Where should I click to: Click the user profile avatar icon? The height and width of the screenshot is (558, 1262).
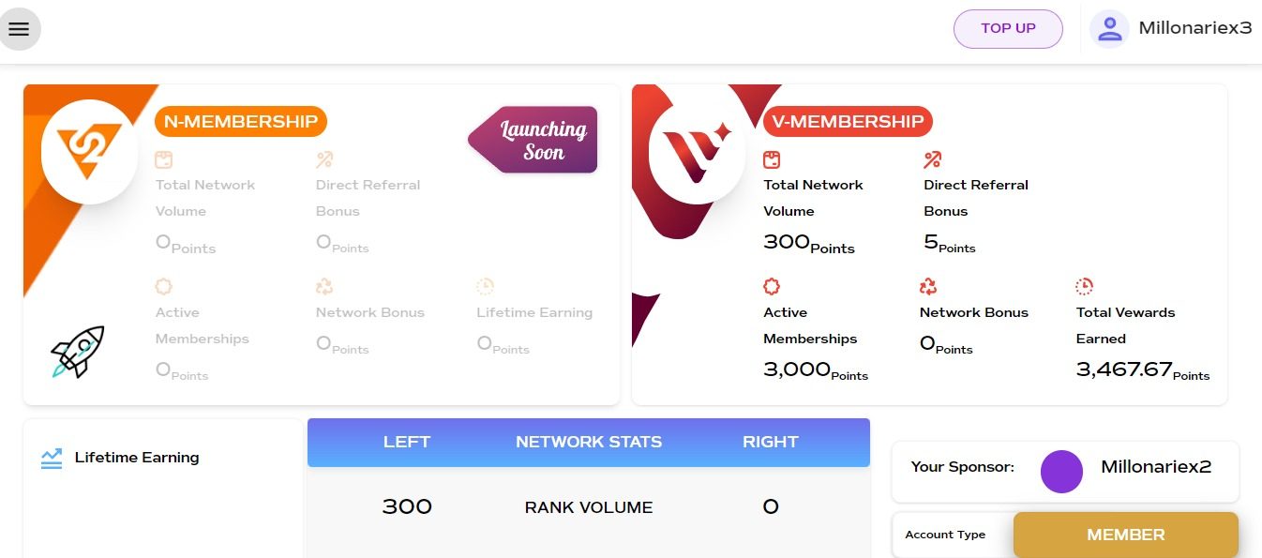click(1109, 29)
